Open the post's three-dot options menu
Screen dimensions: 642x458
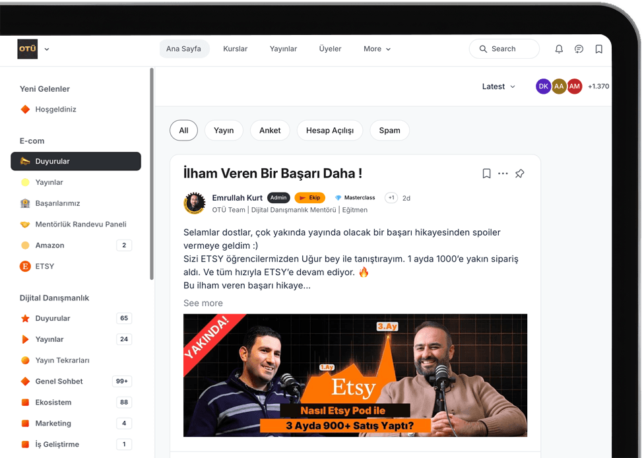[503, 174]
